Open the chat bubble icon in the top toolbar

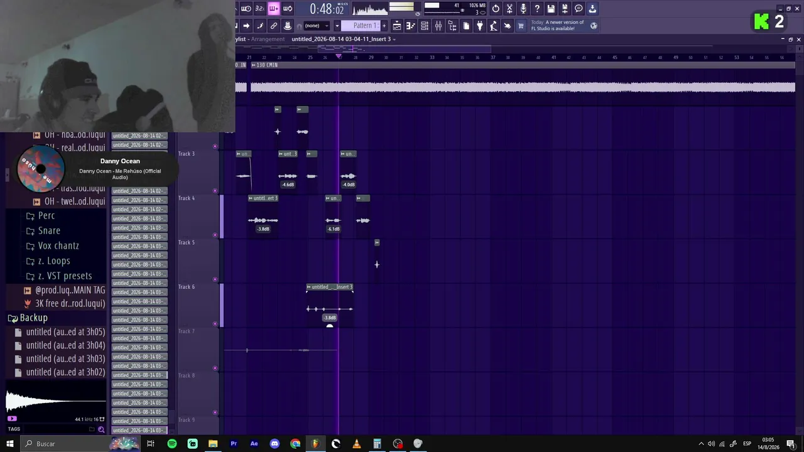coord(579,9)
